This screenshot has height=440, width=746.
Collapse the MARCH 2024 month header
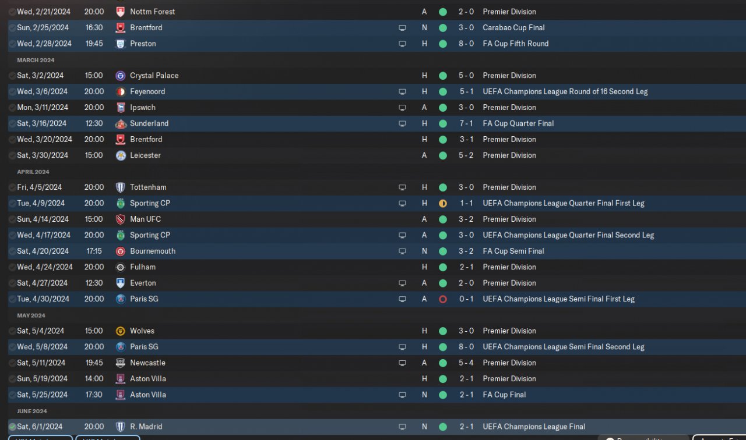36,60
